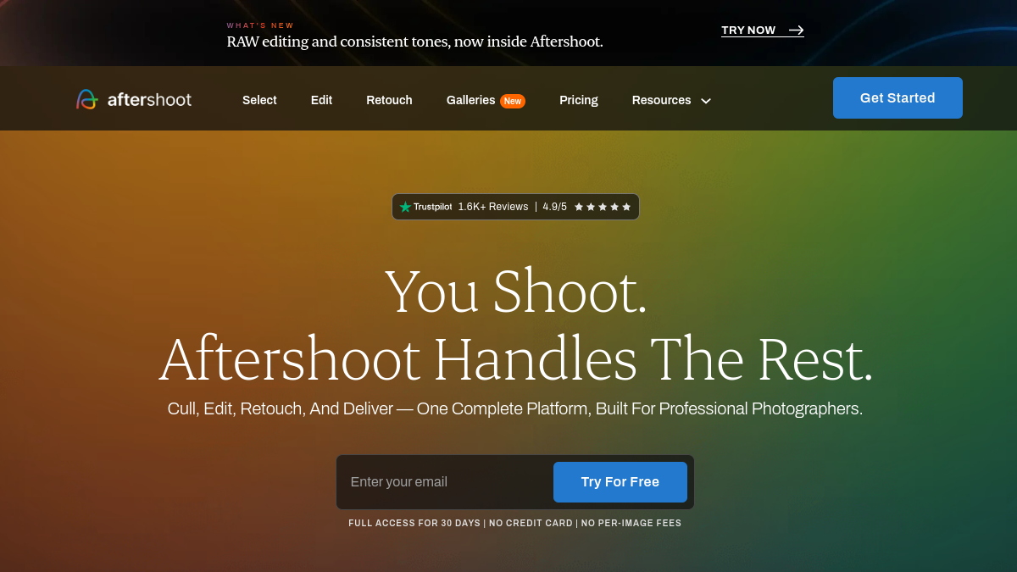Screen dimensions: 1017x572
Task: Open the Pricing menu item
Action: (579, 100)
